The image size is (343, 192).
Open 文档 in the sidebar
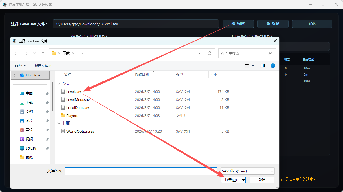29,112
